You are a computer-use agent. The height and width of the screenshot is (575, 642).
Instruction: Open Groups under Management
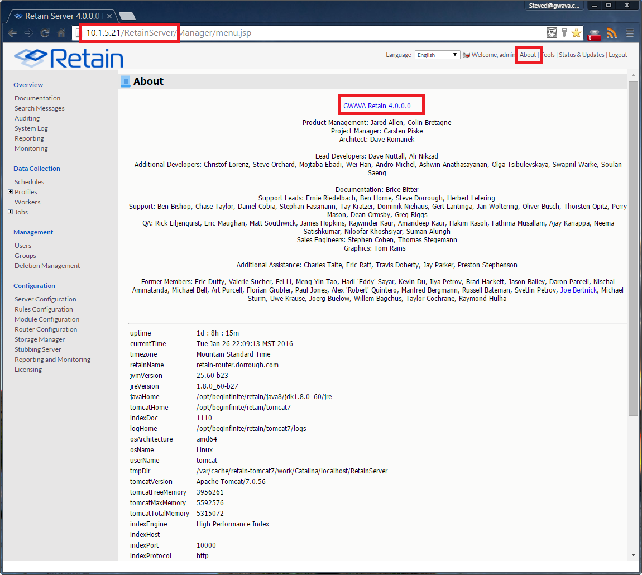(x=25, y=256)
